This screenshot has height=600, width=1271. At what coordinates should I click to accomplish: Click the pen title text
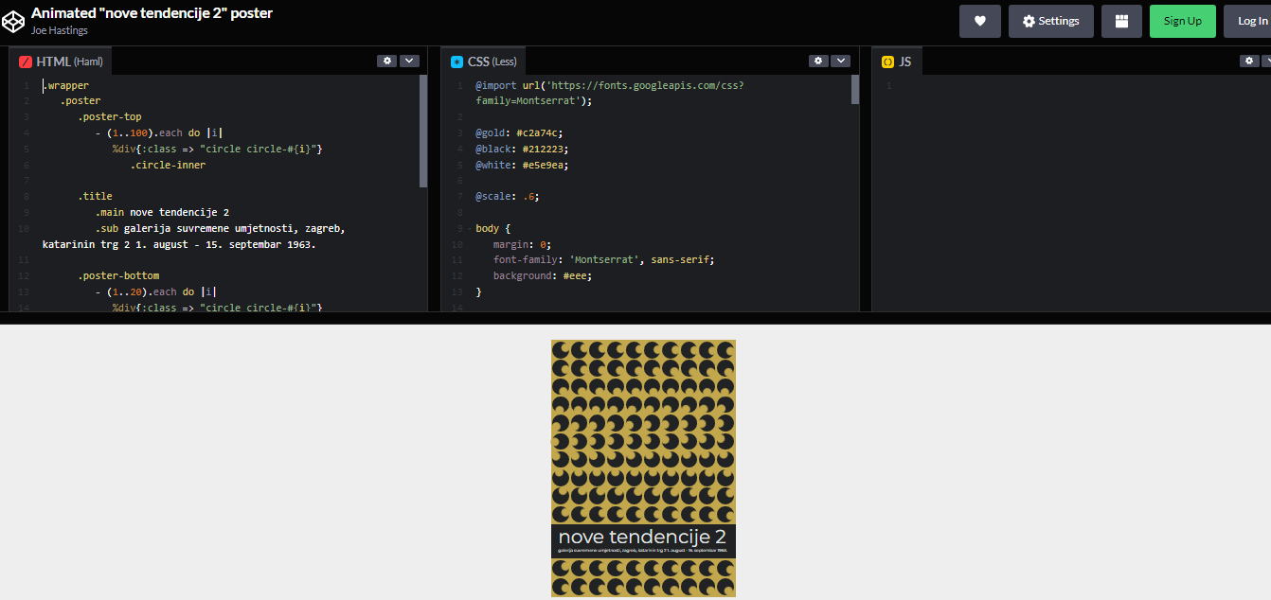point(152,13)
